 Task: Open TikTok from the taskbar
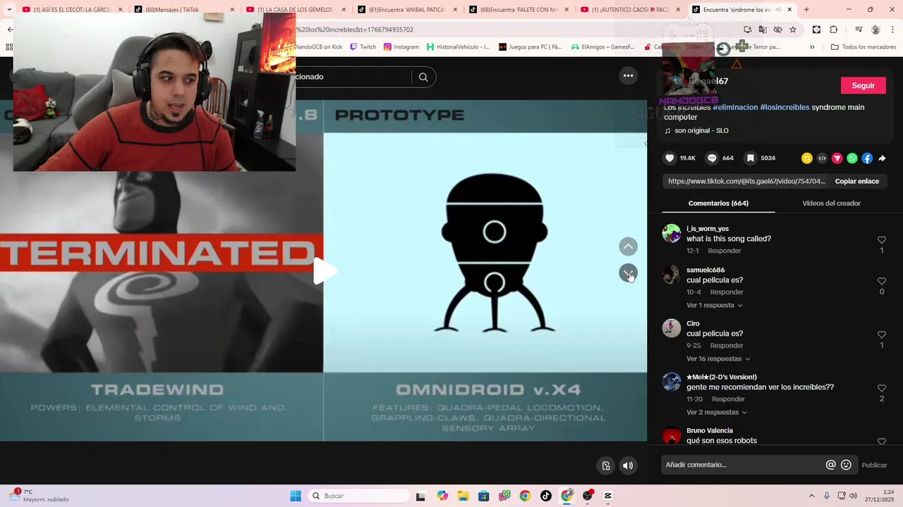[546, 496]
